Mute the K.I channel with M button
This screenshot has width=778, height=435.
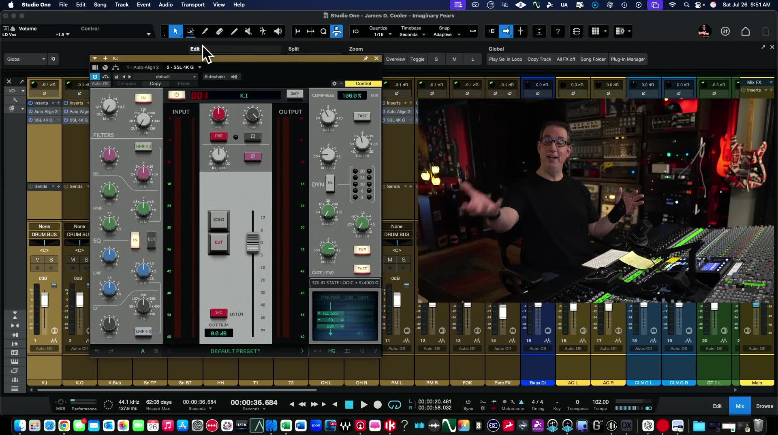click(x=37, y=260)
